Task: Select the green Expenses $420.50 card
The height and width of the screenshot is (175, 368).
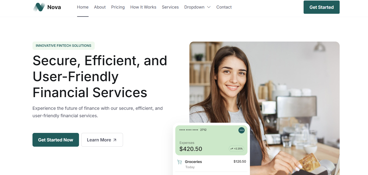Action: click(211, 140)
